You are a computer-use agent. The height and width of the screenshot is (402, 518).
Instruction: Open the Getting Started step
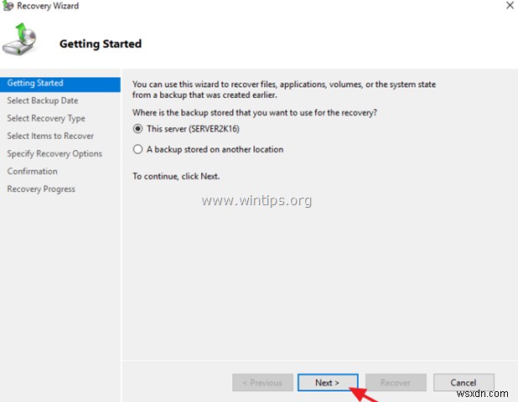(x=60, y=83)
